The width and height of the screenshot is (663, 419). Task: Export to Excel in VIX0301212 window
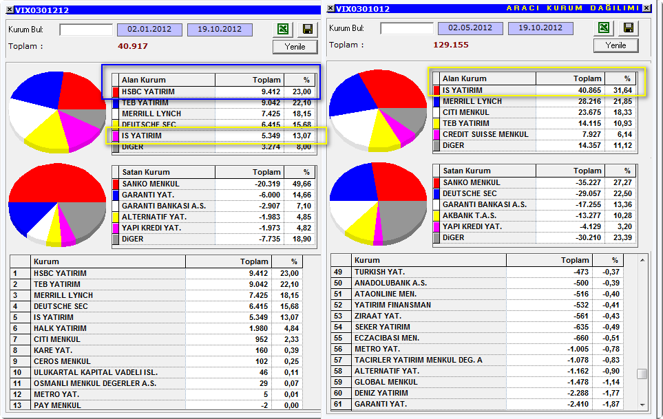[x=283, y=29]
